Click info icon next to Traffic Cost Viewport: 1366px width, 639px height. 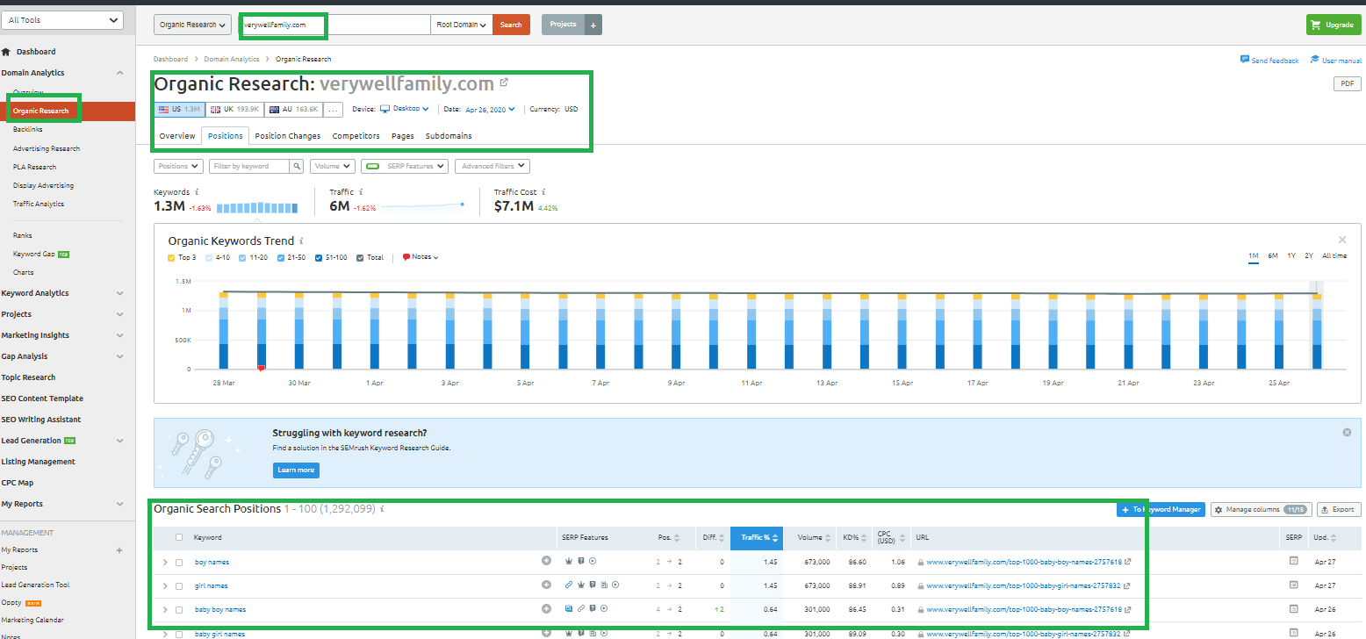pos(544,192)
